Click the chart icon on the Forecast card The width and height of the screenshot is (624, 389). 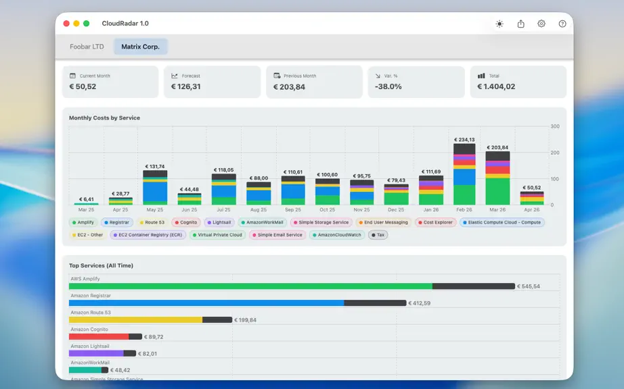175,76
